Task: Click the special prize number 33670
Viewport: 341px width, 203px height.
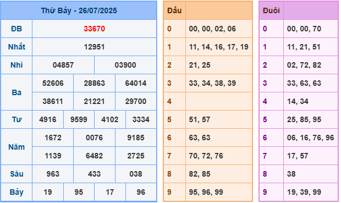Action: (x=95, y=29)
